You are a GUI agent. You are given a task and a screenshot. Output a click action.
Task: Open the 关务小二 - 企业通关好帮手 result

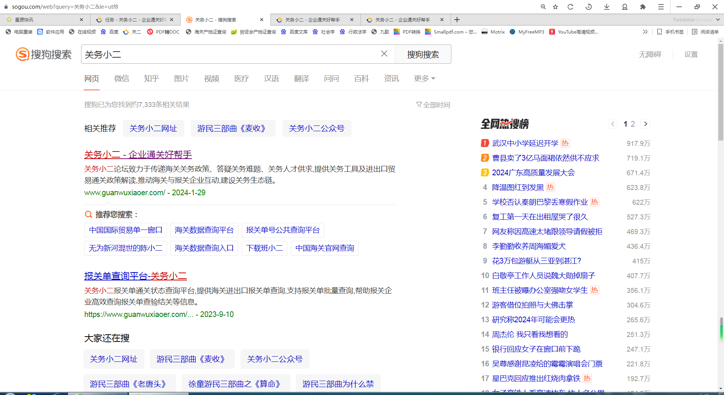(x=138, y=155)
